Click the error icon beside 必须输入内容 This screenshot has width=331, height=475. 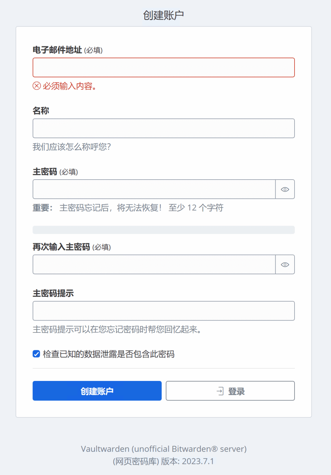click(x=36, y=86)
